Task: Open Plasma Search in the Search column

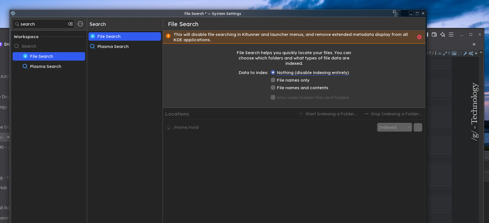Action: 125,47
